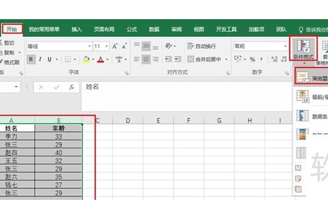Expand the 合并后居中 dropdown arrow

tap(226, 60)
